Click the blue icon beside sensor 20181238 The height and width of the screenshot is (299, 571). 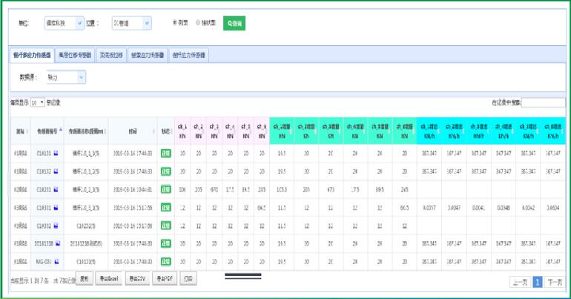click(58, 244)
